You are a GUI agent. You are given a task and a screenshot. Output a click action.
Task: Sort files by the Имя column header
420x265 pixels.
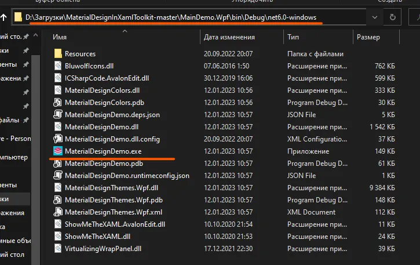[x=60, y=37]
